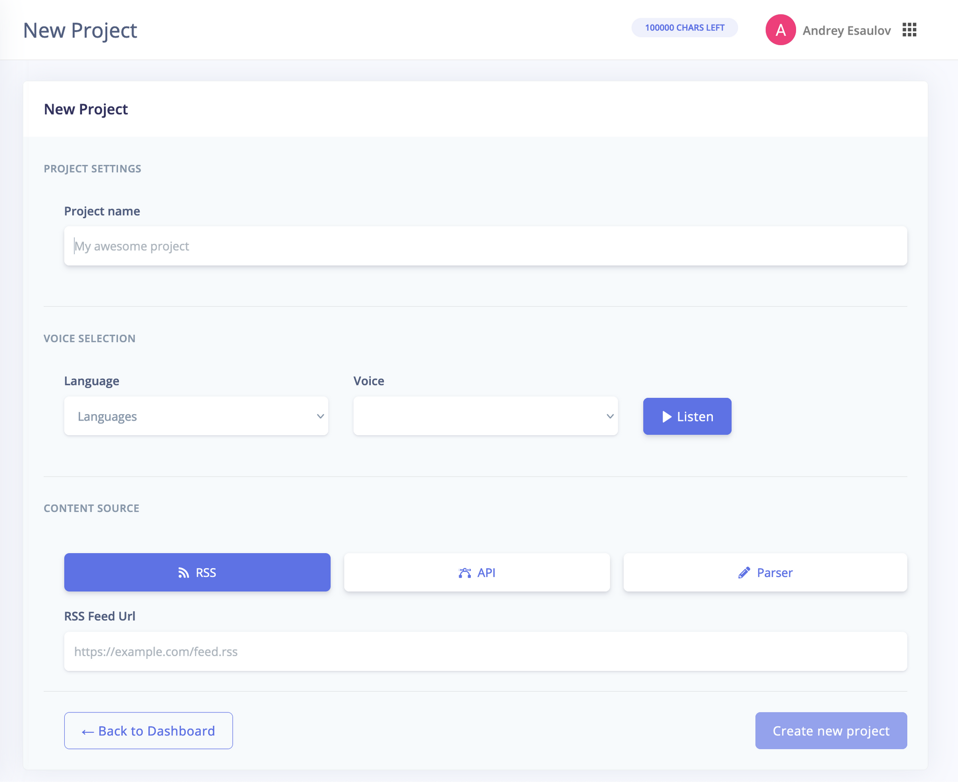Screen dimensions: 958x782
Task: Select the Parser content source option
Action: click(764, 572)
